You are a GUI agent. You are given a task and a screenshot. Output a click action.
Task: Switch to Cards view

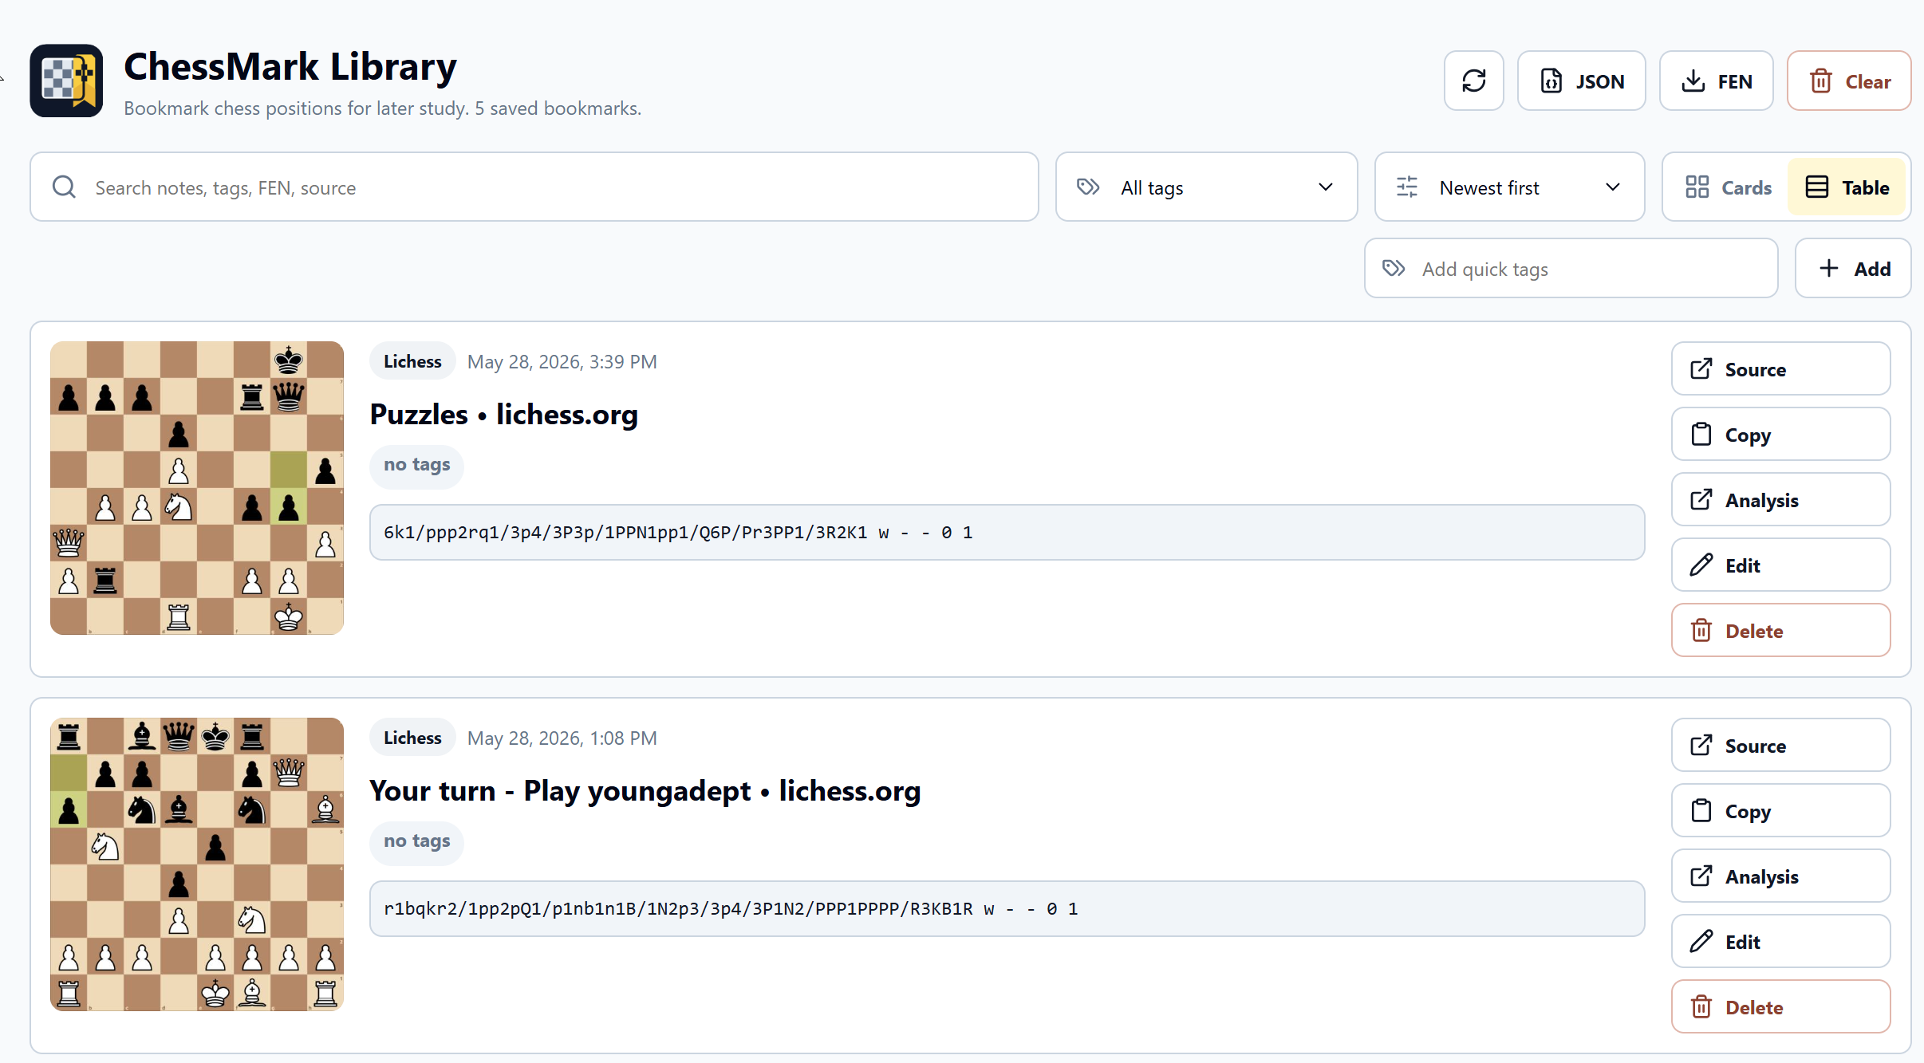(1728, 187)
